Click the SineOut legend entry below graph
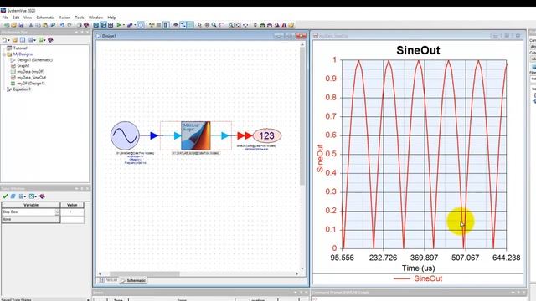 (418, 278)
